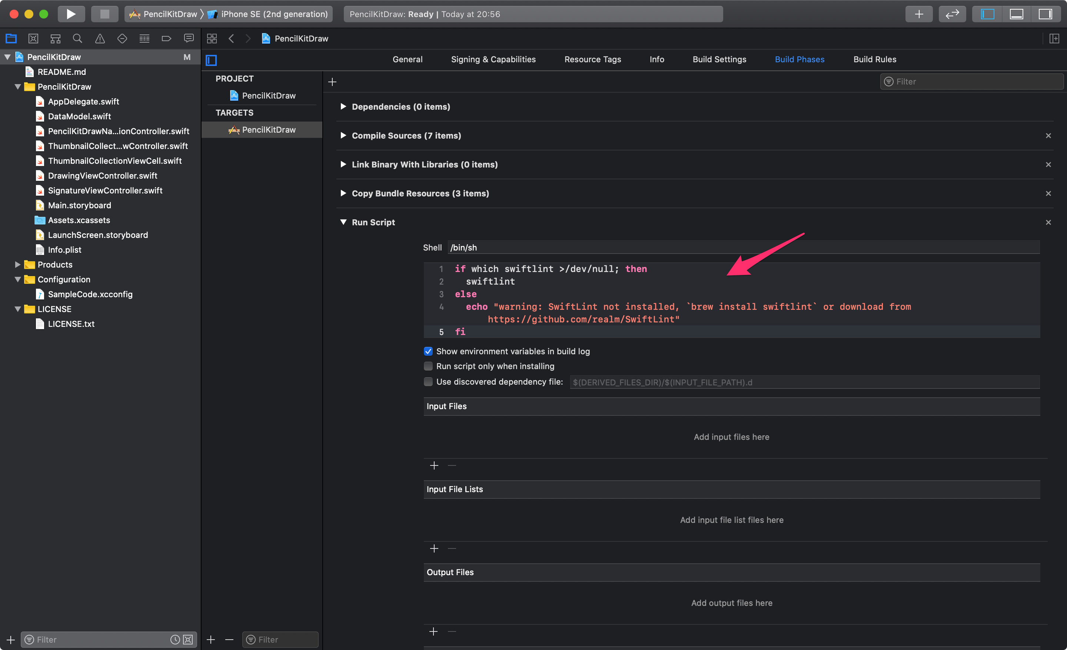
Task: Open the code review arrows button
Action: [x=952, y=14]
